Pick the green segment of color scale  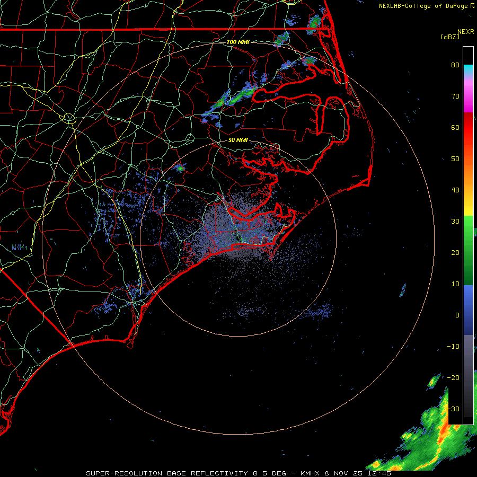coord(468,250)
